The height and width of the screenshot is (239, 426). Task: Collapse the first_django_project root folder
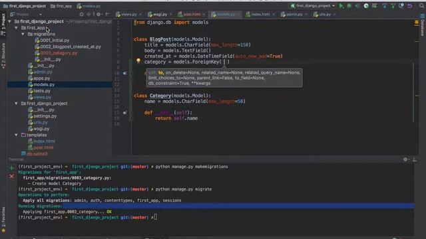point(10,21)
